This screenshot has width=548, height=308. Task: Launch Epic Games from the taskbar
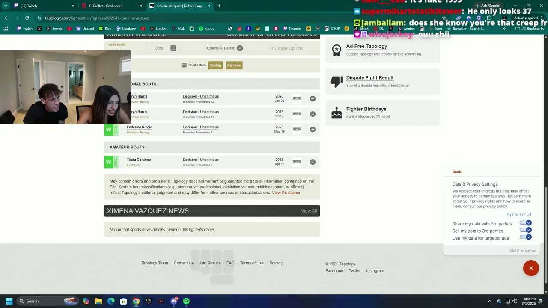[149, 301]
